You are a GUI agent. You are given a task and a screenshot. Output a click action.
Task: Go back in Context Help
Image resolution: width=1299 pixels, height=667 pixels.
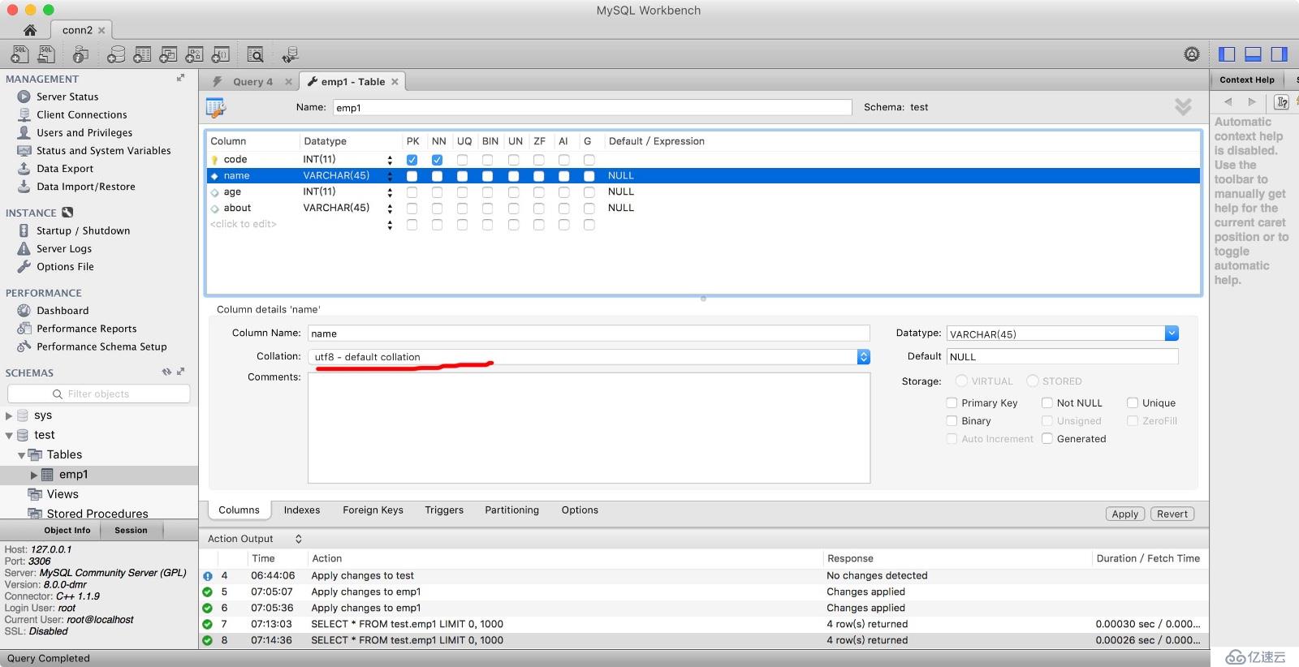point(1228,101)
